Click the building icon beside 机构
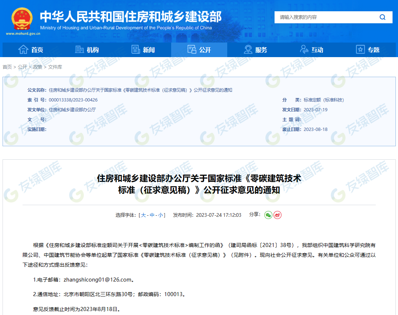This screenshot has height=315, width=398. (x=79, y=49)
